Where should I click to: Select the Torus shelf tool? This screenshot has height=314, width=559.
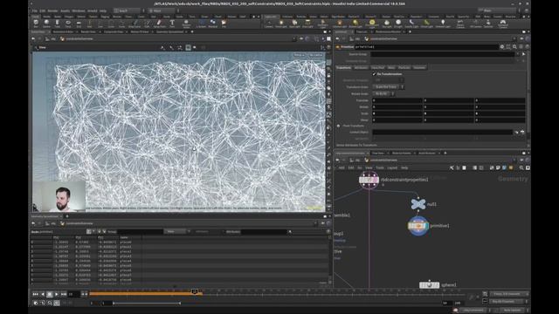click(68, 24)
